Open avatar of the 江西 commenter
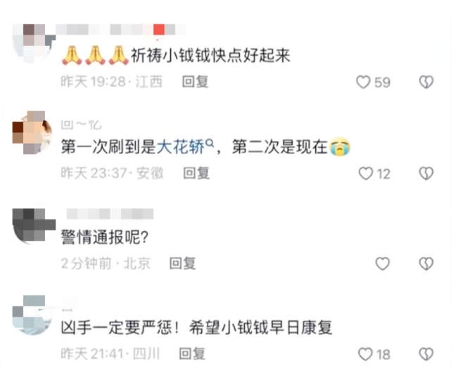This screenshot has width=456, height=391. 34,44
